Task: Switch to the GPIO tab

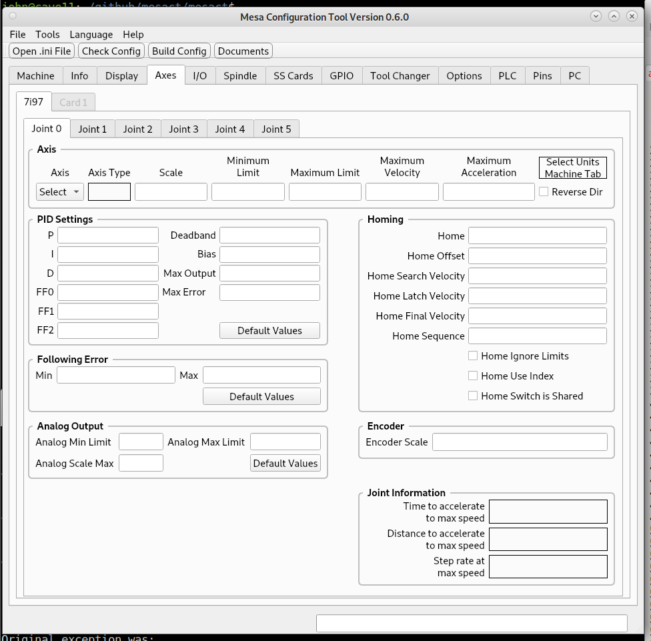Action: click(x=342, y=76)
